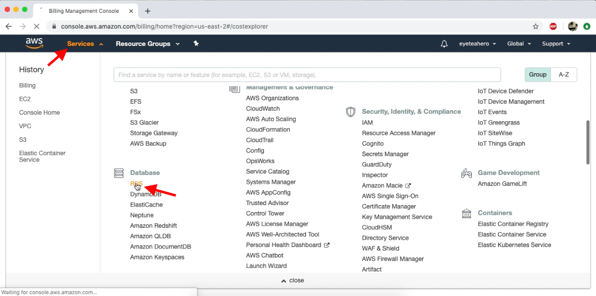Viewport: 596px width, 296px height.
Task: Open the Global region dropdown
Action: click(x=519, y=43)
